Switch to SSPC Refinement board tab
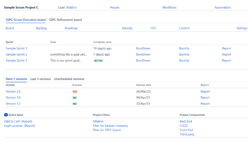The width and height of the screenshot is (248, 141). point(65,20)
